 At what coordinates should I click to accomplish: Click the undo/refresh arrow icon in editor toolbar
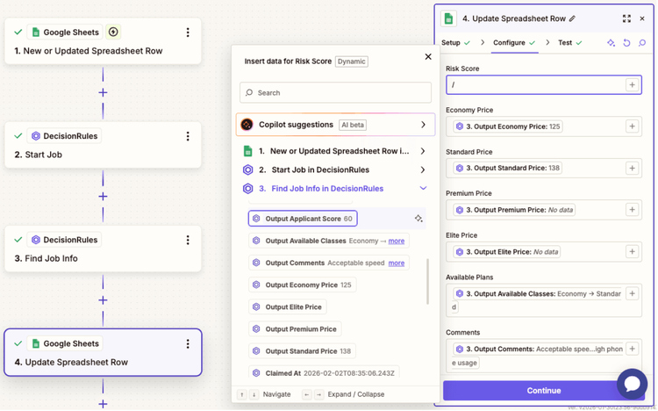pyautogui.click(x=626, y=43)
